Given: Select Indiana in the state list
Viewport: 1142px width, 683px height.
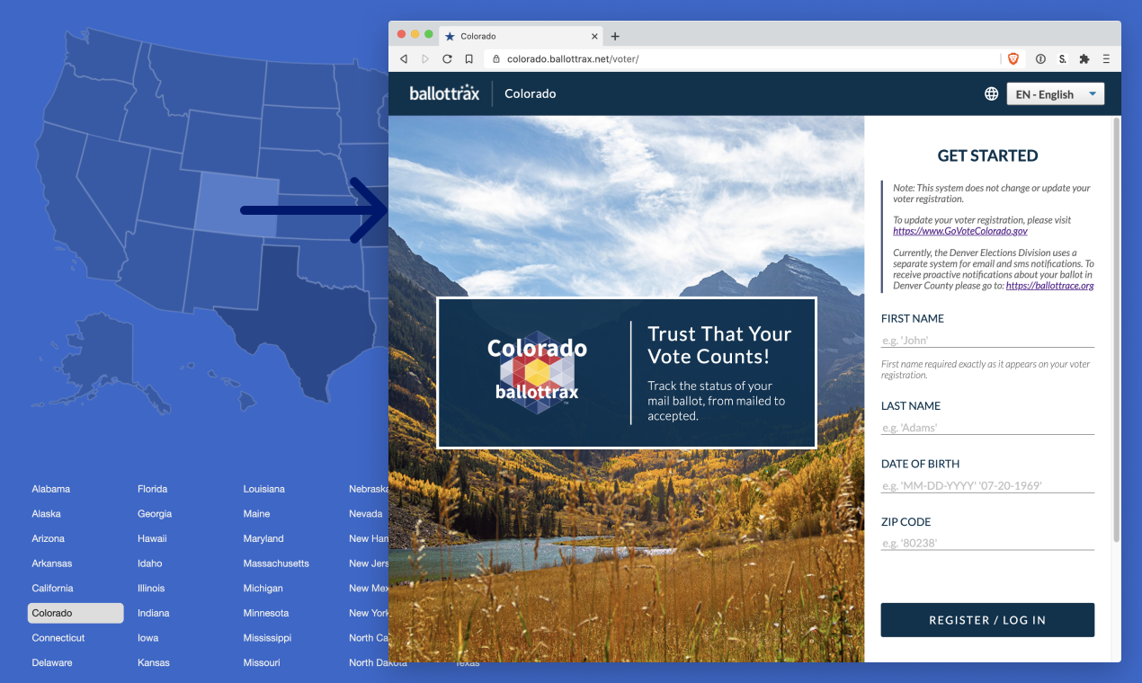Looking at the screenshot, I should [x=153, y=613].
